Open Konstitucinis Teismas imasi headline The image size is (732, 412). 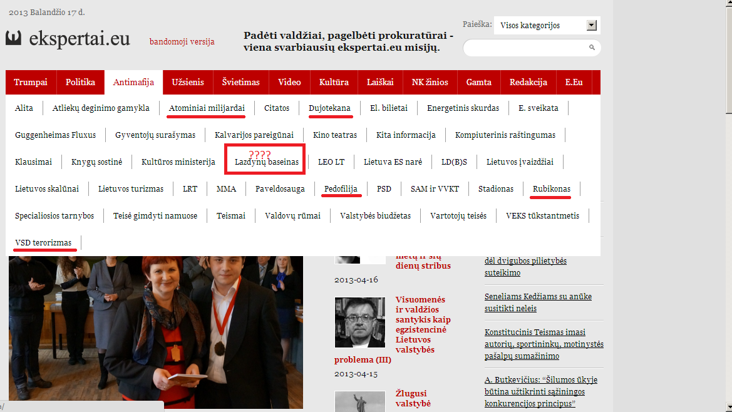pos(544,344)
